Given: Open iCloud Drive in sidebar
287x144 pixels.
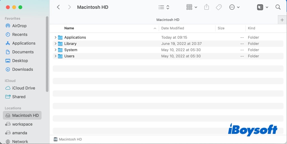Looking at the screenshot, I should (24, 88).
